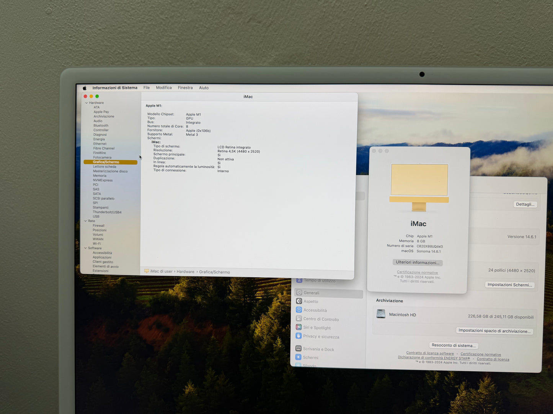Select ATA in the Hardware list

click(96, 107)
